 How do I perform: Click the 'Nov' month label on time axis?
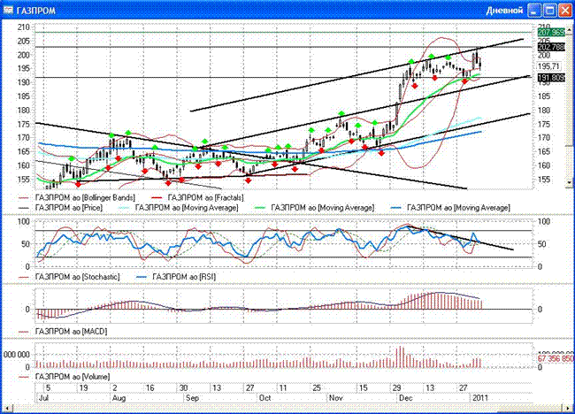[335, 398]
